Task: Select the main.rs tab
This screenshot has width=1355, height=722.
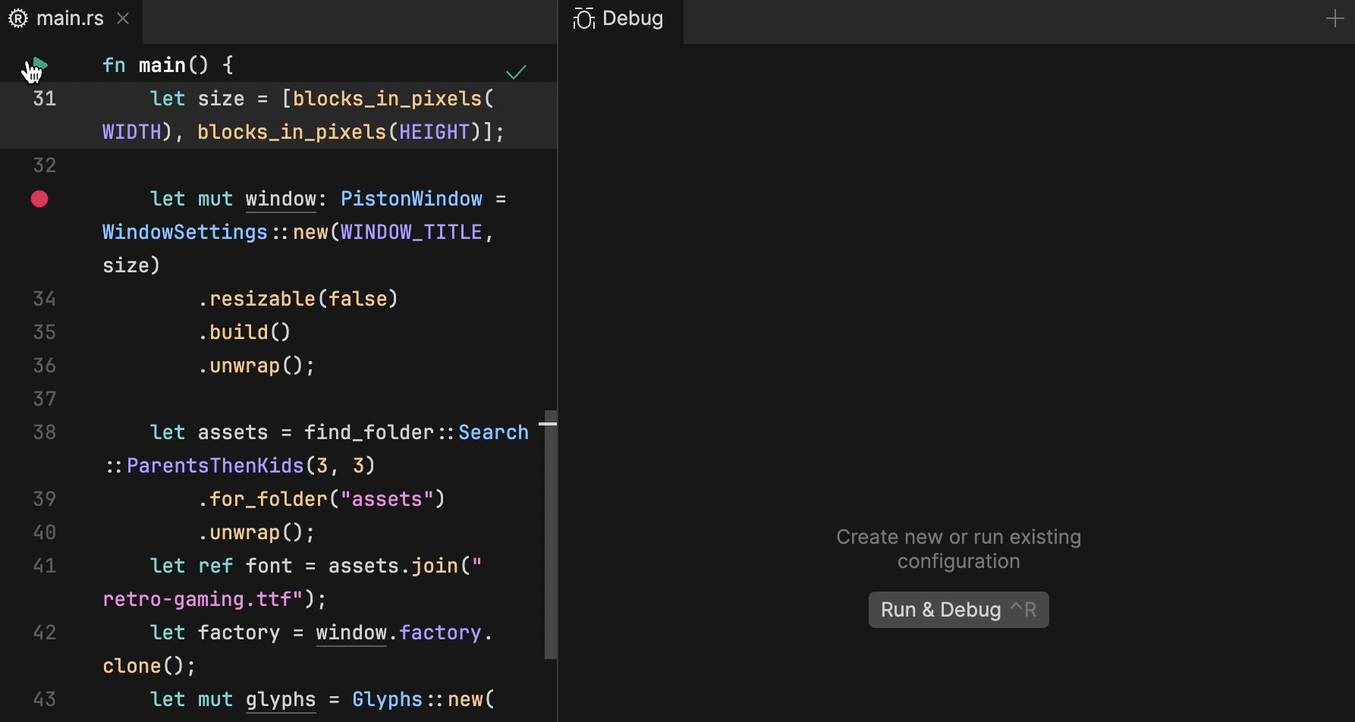Action: 70,18
